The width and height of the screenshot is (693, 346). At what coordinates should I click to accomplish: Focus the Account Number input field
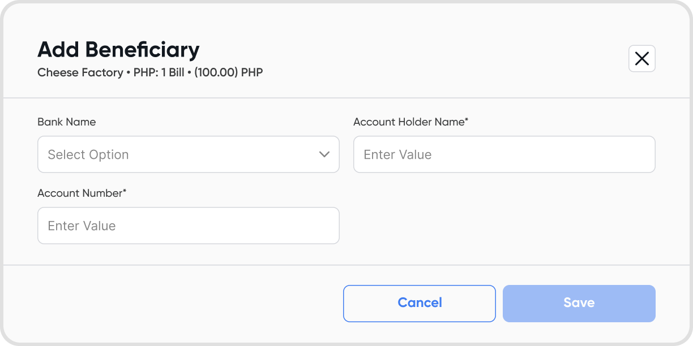pos(188,226)
